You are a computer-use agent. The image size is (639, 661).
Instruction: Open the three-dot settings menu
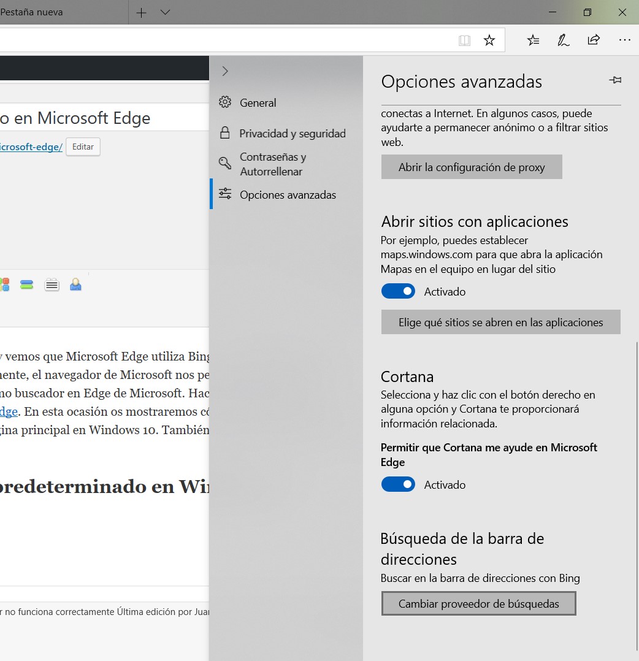click(x=624, y=40)
